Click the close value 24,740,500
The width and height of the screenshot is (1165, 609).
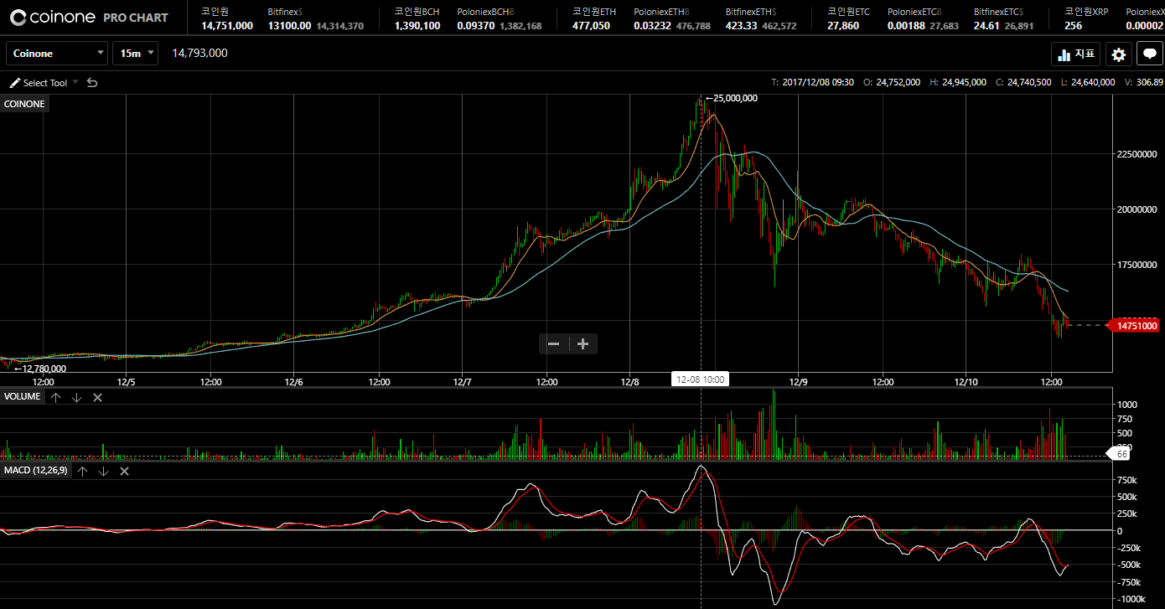1030,82
